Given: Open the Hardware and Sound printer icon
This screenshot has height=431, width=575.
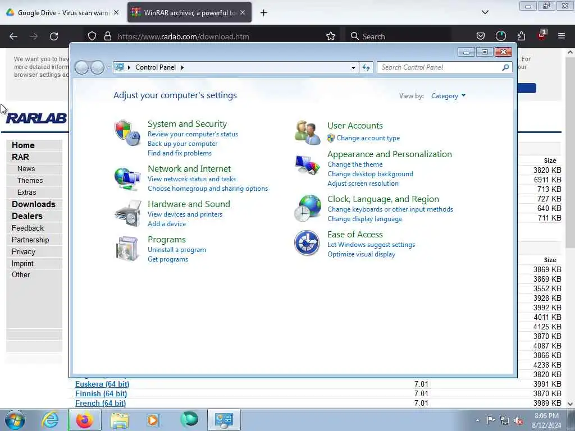Looking at the screenshot, I should pos(127,214).
